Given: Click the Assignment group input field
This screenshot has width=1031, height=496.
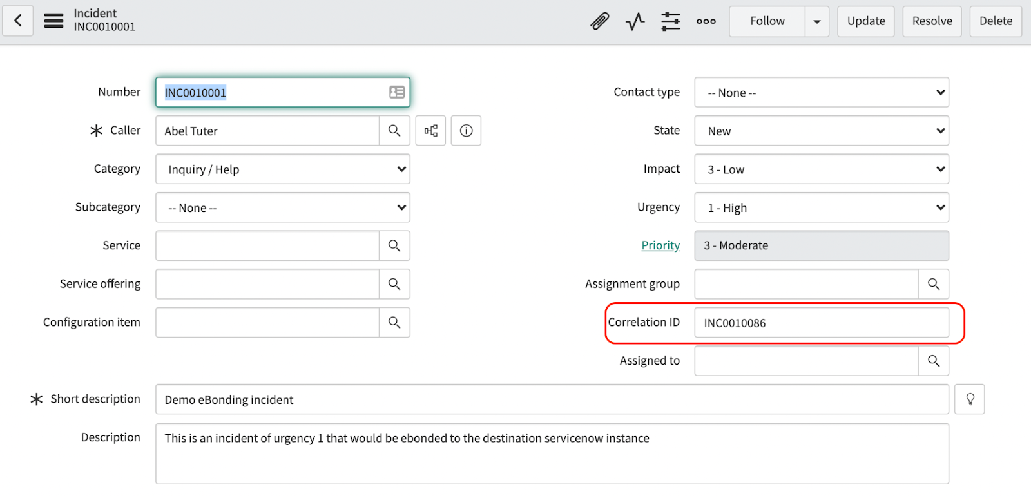Looking at the screenshot, I should pos(807,284).
